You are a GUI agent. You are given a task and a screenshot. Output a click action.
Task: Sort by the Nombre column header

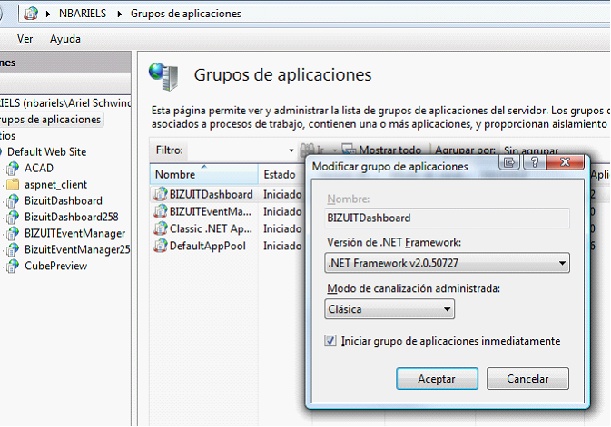203,174
